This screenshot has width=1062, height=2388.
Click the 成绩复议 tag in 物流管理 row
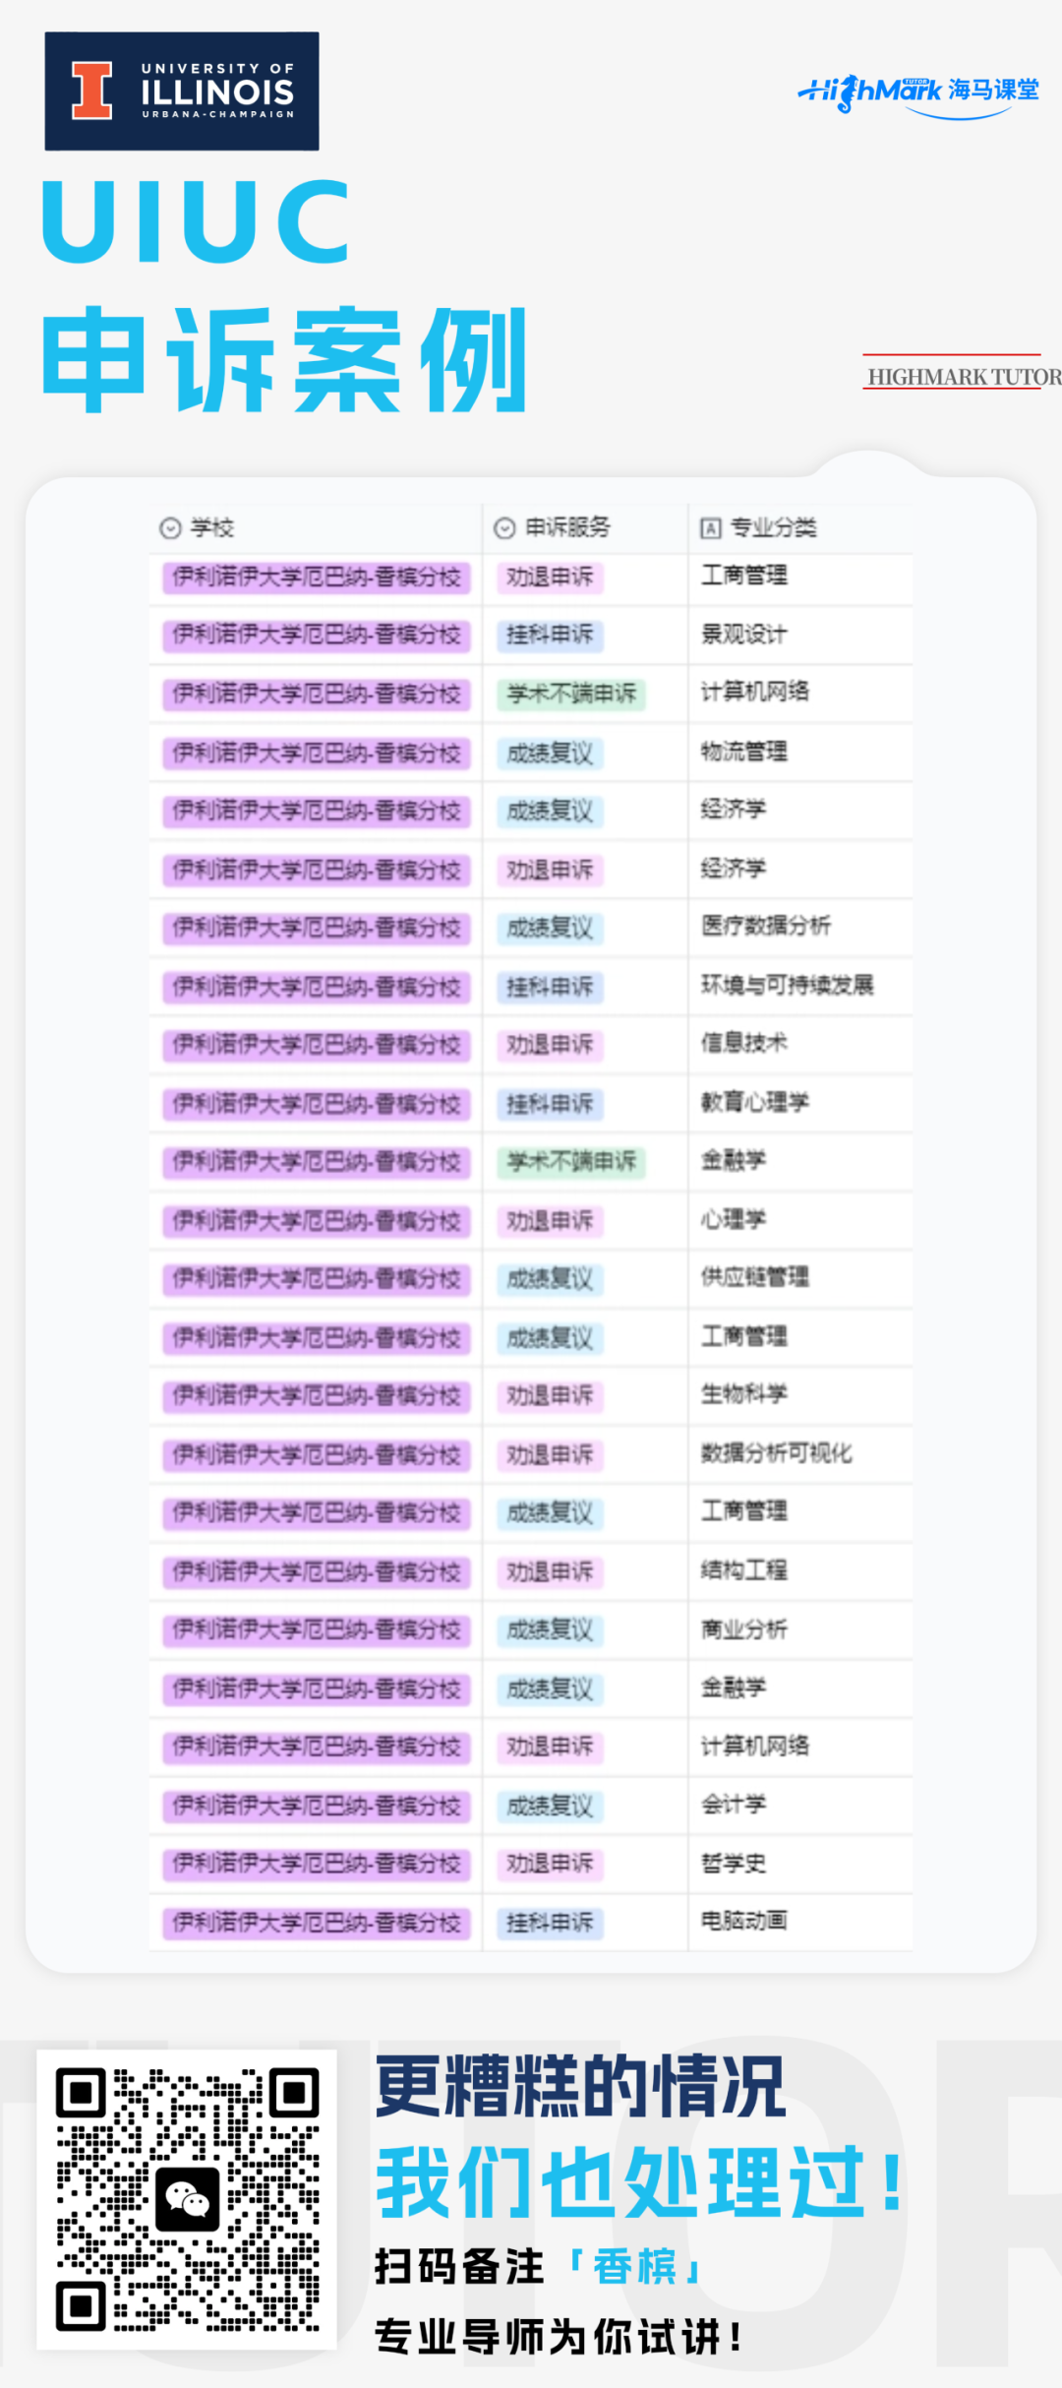pos(550,753)
